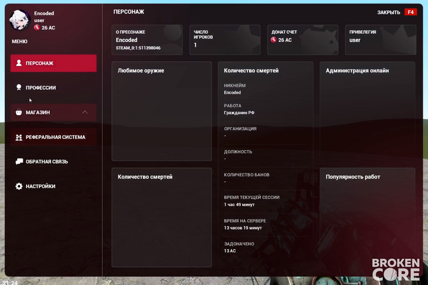
Task: Click the 1 час 49 минут session value
Action: point(239,204)
